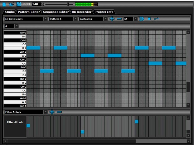Image resolution: width=194 pixels, height=145 pixels.
Task: Expand the Pattern 1 dropdown
Action: click(x=76, y=19)
